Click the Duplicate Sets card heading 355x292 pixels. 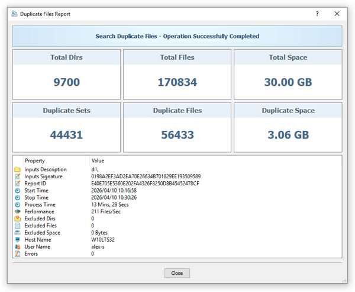click(x=66, y=110)
